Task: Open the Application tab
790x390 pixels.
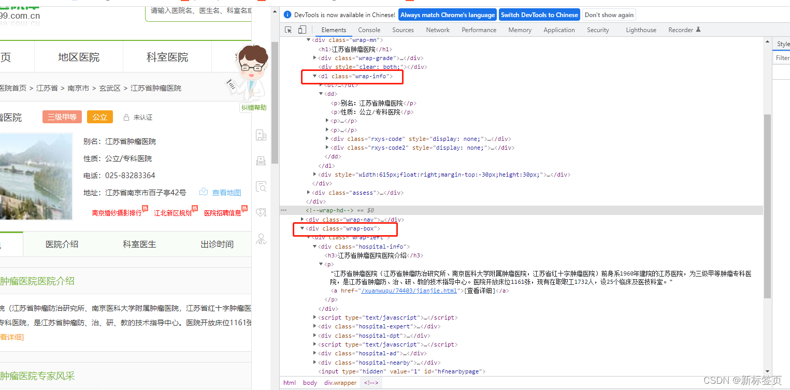Action: 559,30
